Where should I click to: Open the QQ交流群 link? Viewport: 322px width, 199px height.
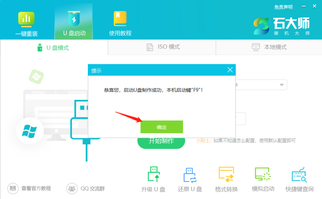click(x=85, y=188)
